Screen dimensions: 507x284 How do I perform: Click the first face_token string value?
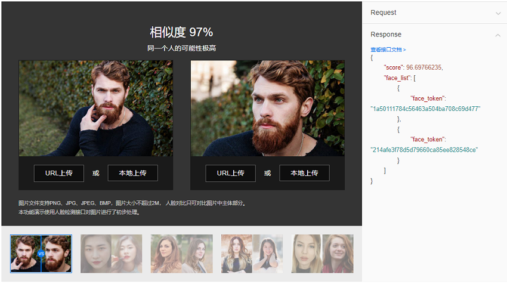pyautogui.click(x=425, y=109)
